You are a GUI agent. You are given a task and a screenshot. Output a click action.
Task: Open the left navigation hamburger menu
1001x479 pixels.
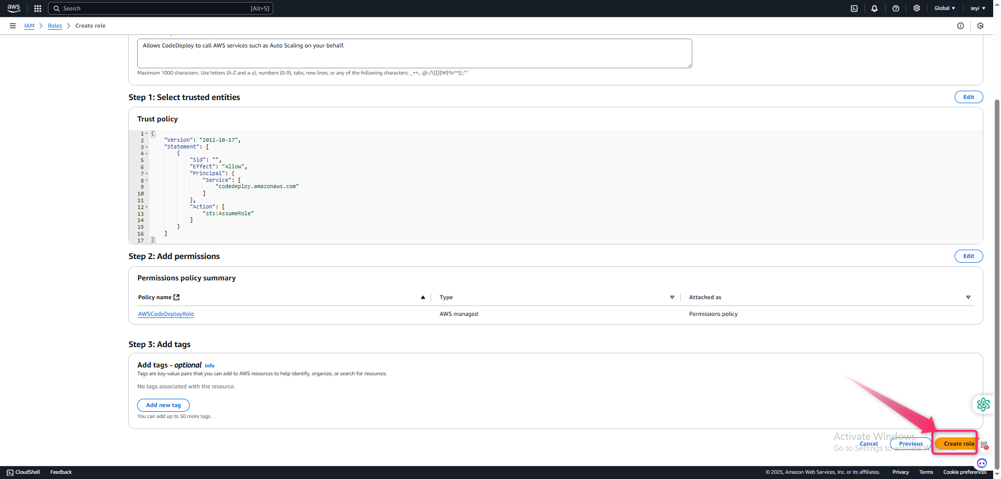13,26
